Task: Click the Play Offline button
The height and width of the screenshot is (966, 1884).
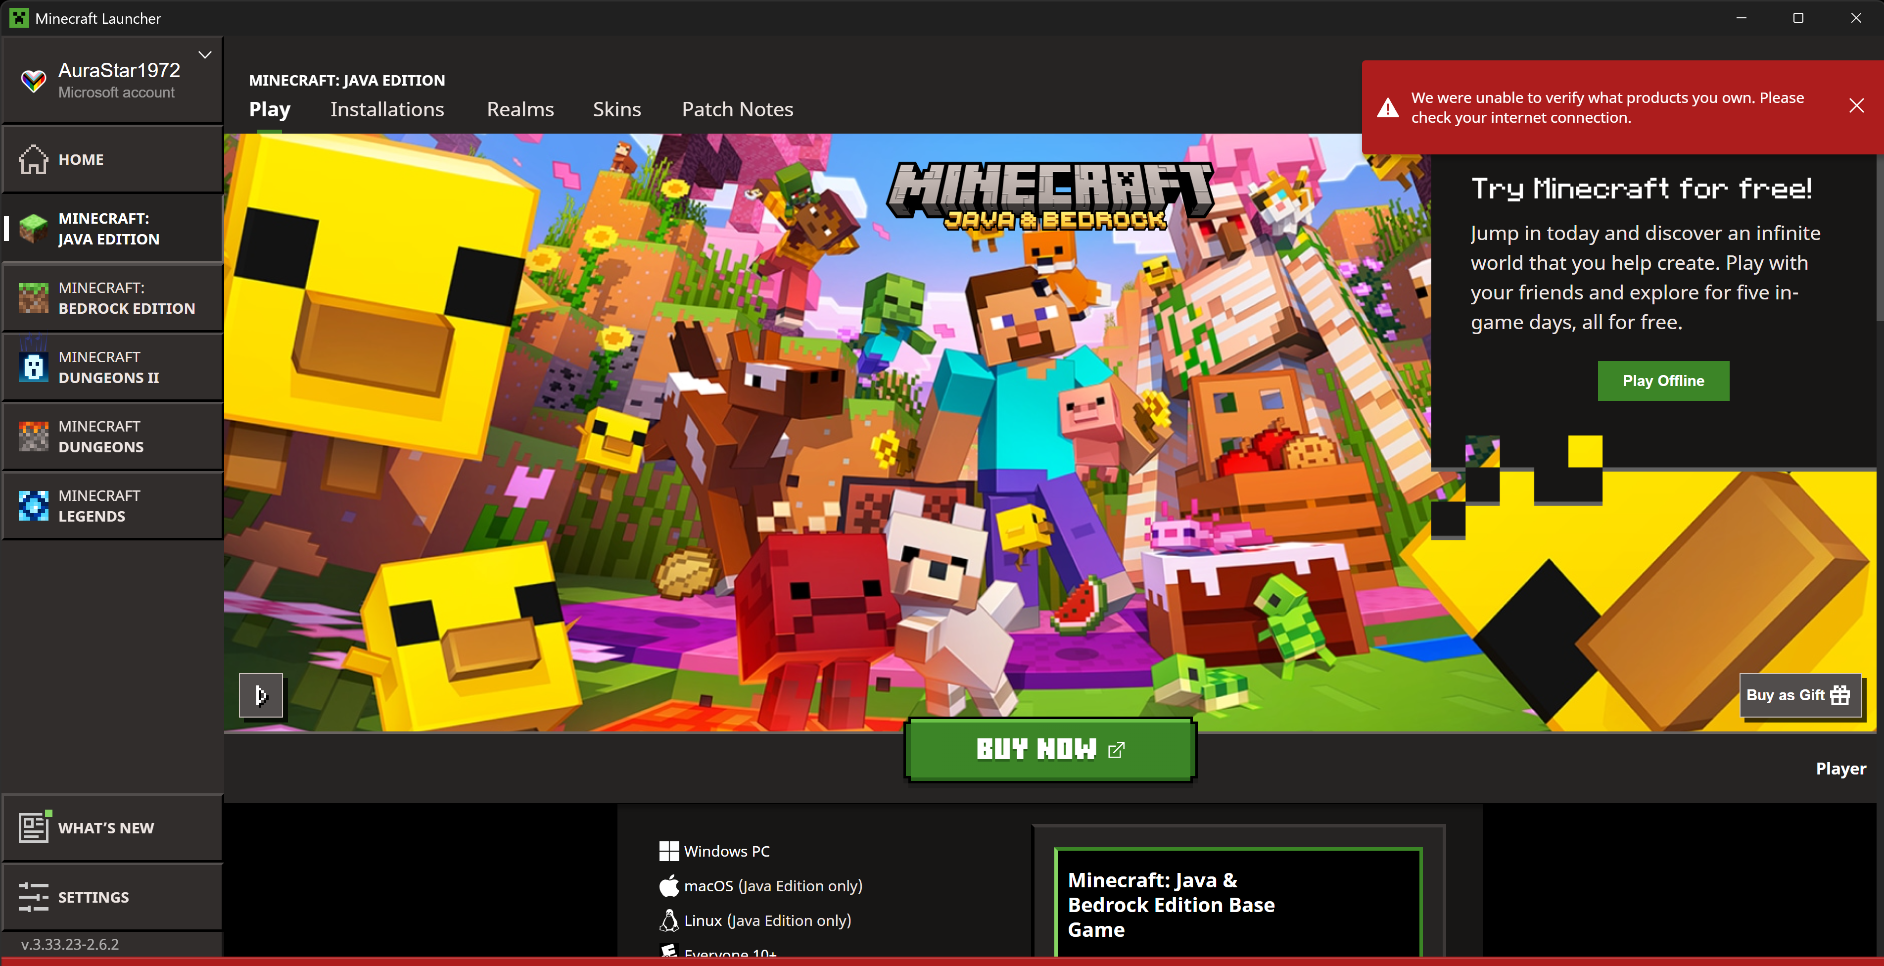Action: click(x=1663, y=381)
